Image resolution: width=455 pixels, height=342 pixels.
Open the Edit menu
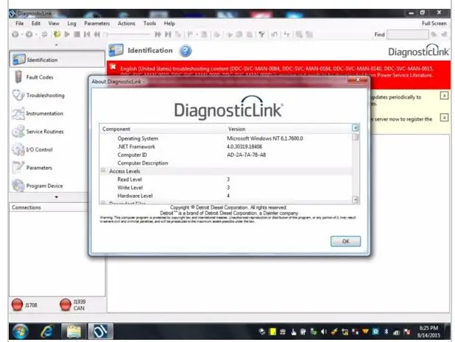pyautogui.click(x=35, y=24)
